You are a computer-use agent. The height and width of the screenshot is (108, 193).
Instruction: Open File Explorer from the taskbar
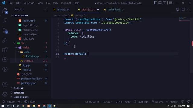pos(33,106)
